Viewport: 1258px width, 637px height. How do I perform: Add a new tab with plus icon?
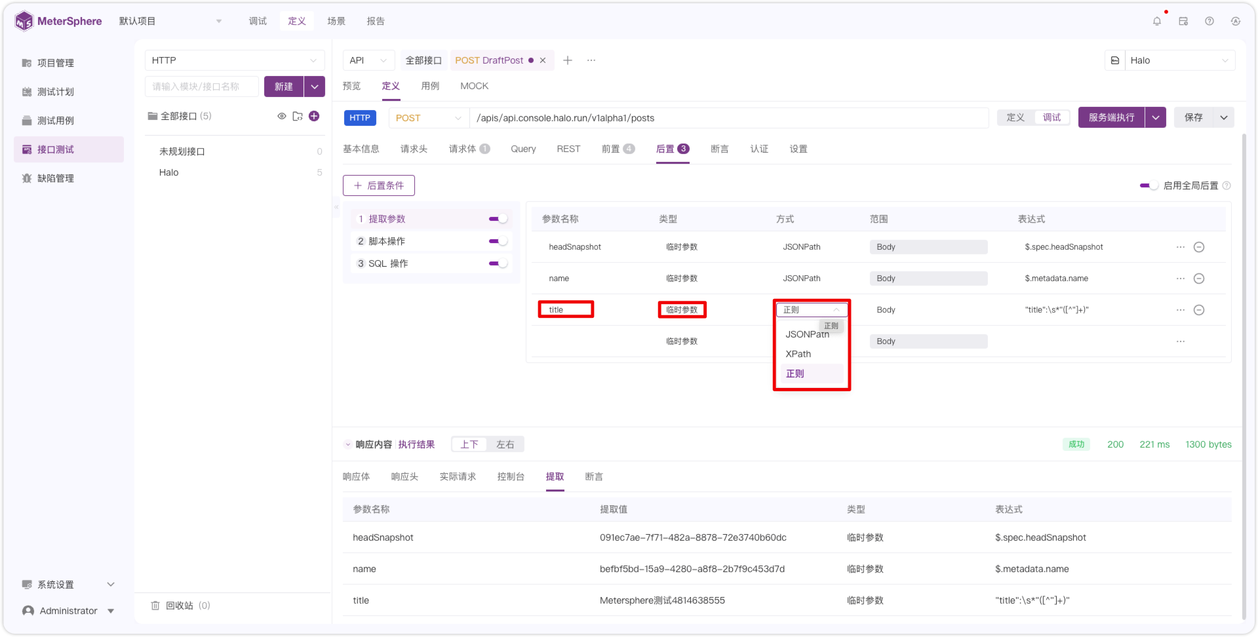[568, 60]
